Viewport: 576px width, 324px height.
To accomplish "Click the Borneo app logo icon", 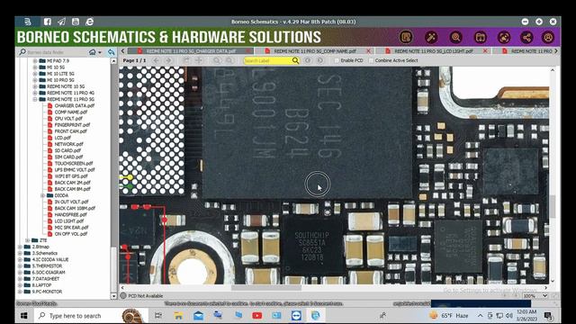I will pyautogui.click(x=28, y=22).
